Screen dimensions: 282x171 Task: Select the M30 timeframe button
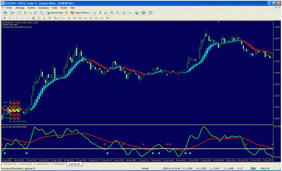tap(80, 18)
